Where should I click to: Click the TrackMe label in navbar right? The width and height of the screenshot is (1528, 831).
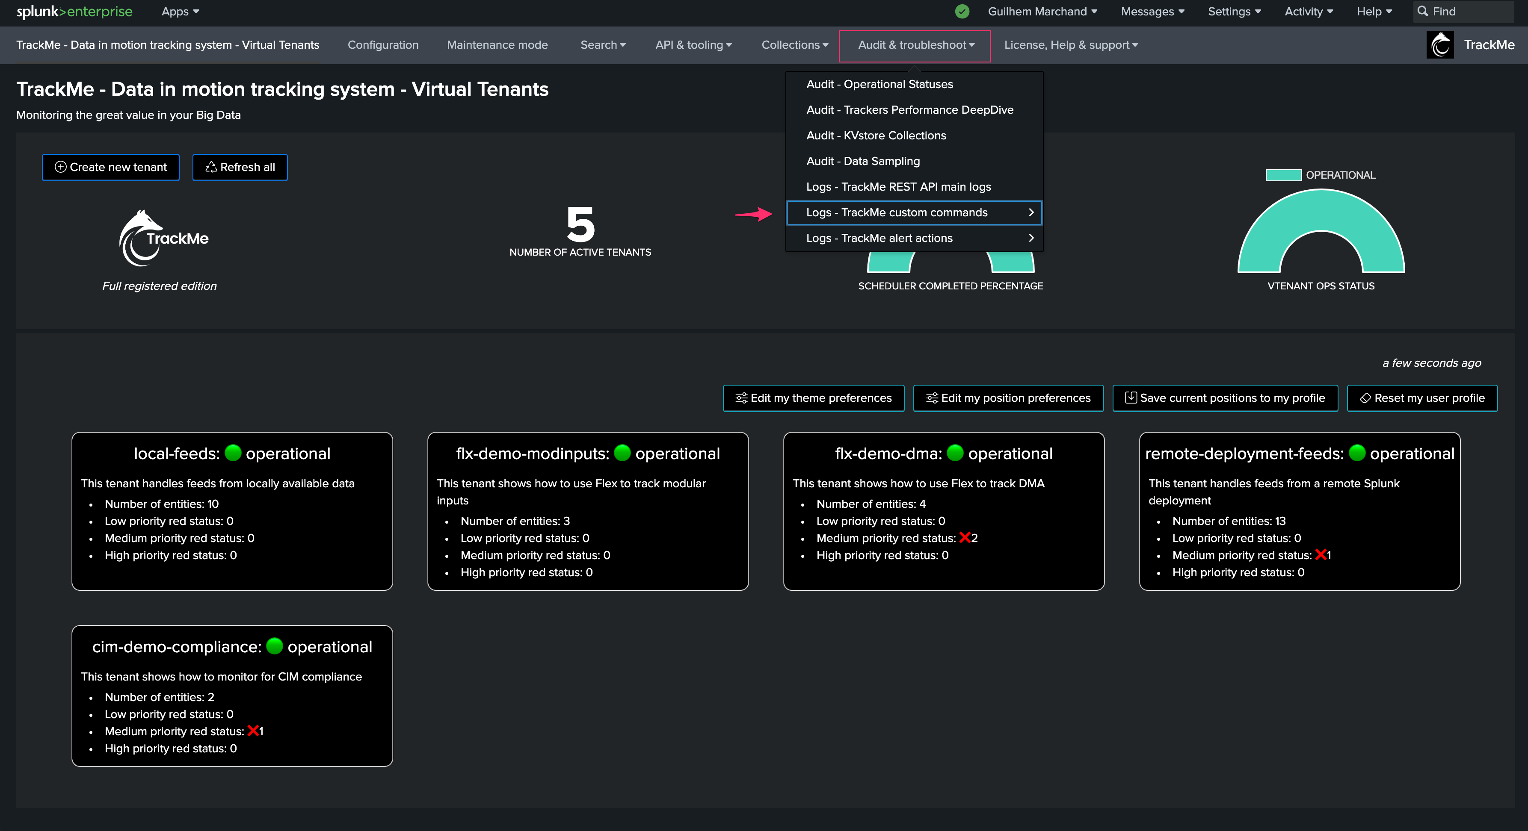(1489, 45)
